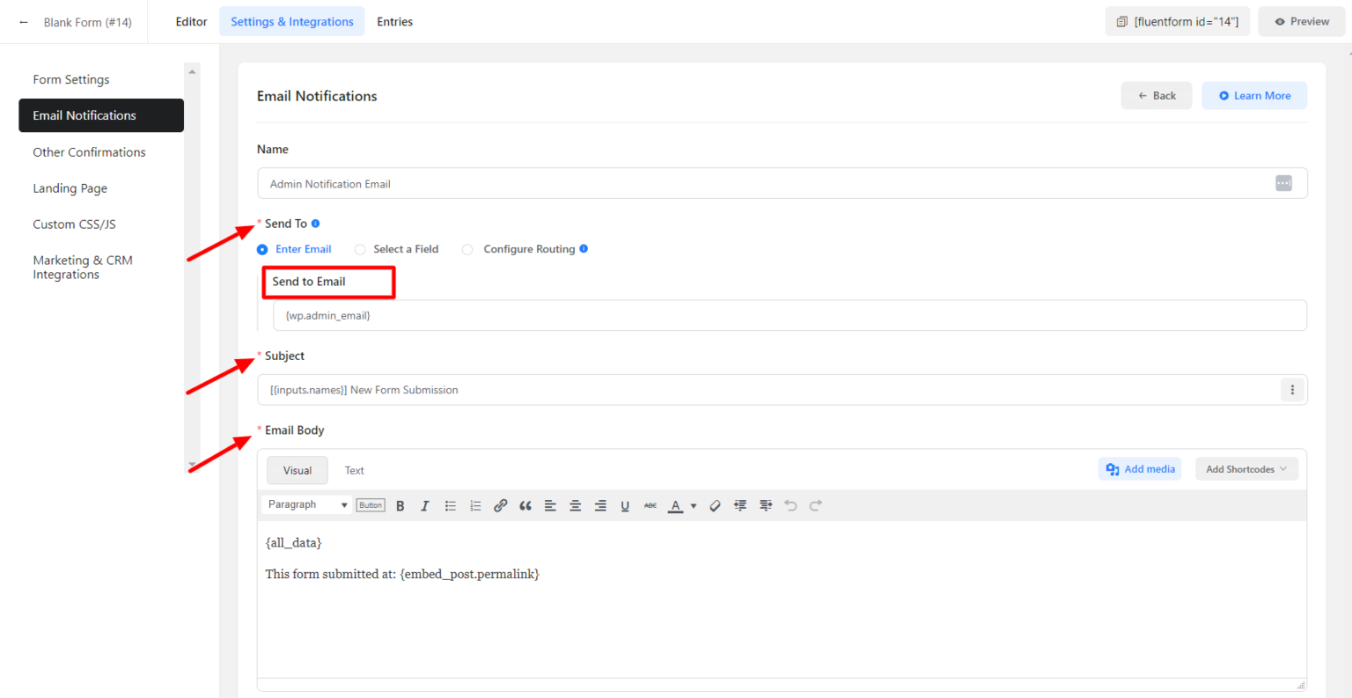Apply strikethrough formatting with the ABC icon
Image resolution: width=1352 pixels, height=698 pixels.
click(650, 505)
